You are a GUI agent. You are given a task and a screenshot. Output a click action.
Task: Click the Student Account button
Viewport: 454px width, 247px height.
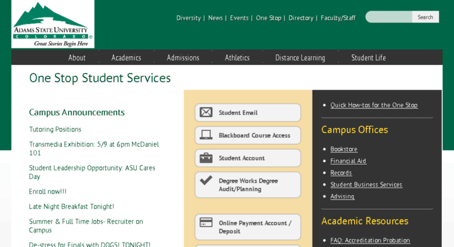click(x=248, y=158)
